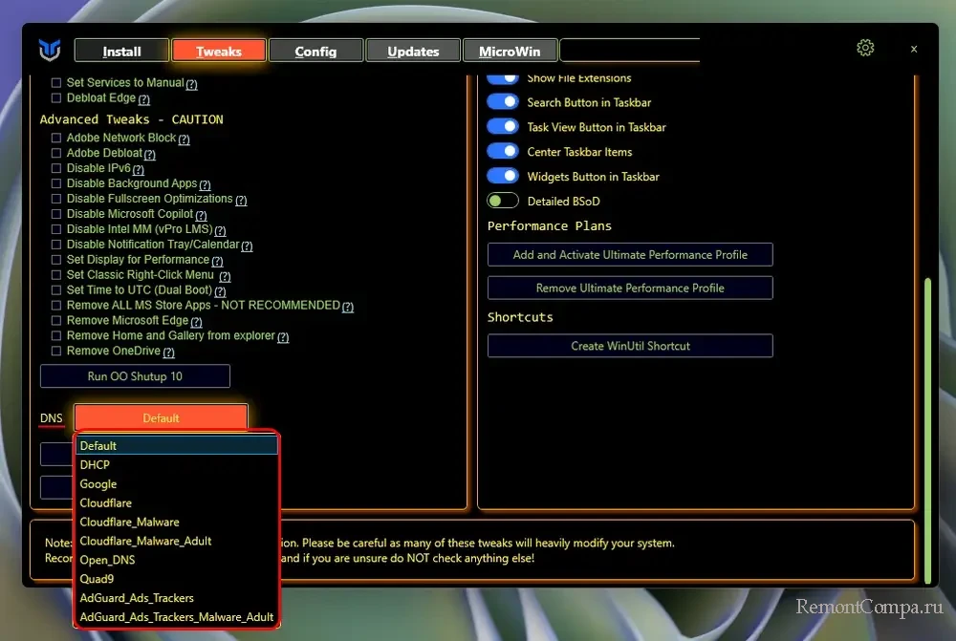Select Default in DNS list
The height and width of the screenshot is (641, 956).
177,445
